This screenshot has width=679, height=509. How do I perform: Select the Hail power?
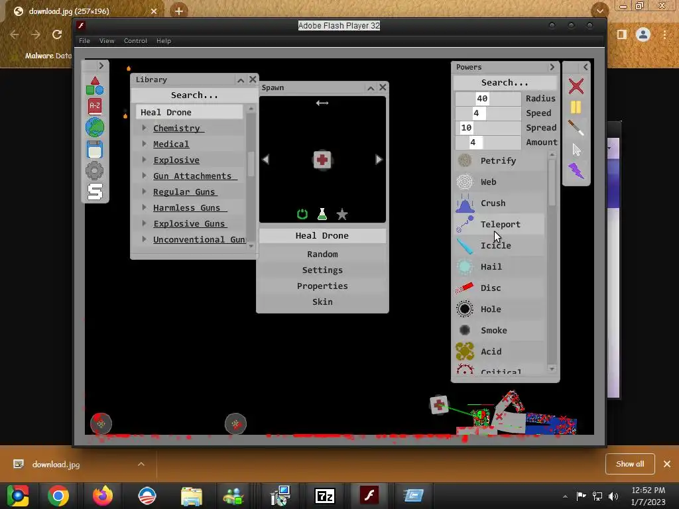click(x=500, y=266)
